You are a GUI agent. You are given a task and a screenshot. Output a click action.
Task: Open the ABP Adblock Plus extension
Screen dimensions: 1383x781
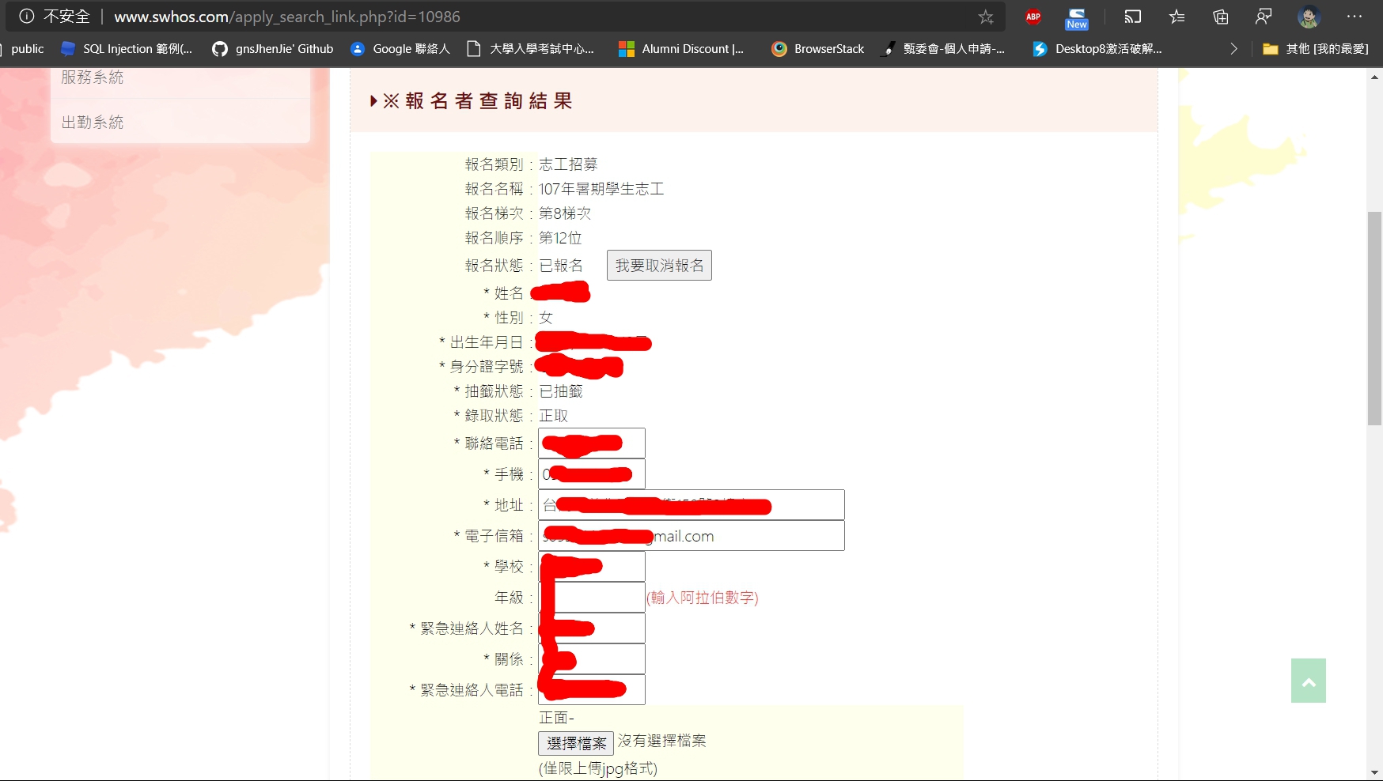click(x=1033, y=17)
